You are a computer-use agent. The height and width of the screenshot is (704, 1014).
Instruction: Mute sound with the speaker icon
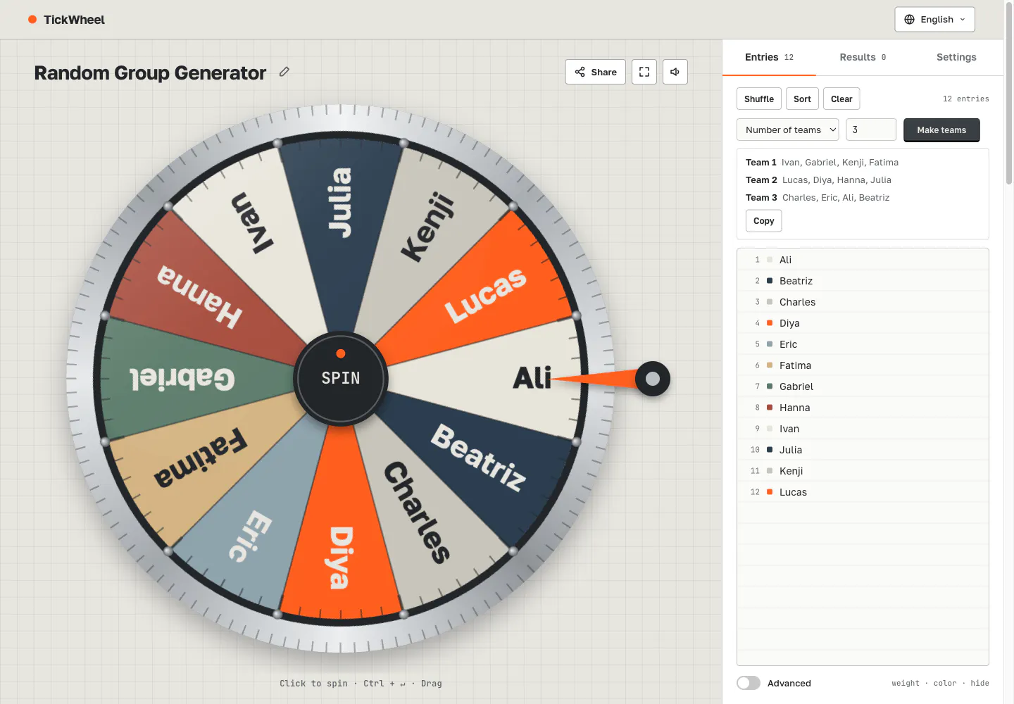point(675,72)
